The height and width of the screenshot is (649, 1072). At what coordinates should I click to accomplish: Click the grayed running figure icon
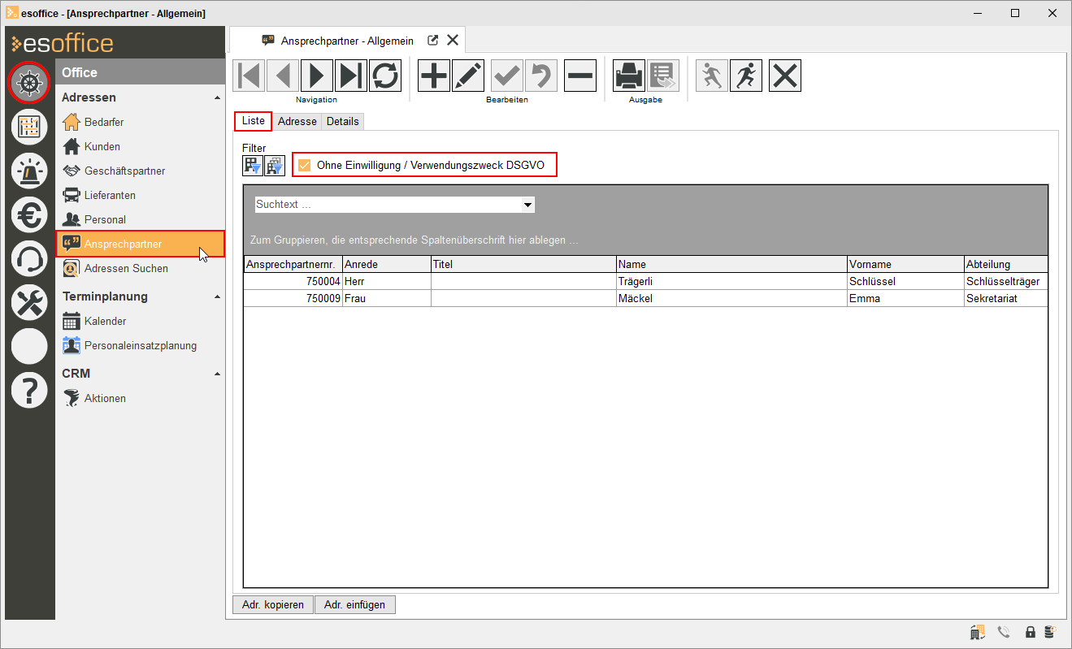(712, 76)
